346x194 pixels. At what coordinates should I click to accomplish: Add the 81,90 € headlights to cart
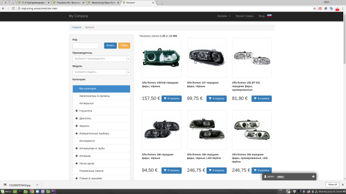(262, 99)
